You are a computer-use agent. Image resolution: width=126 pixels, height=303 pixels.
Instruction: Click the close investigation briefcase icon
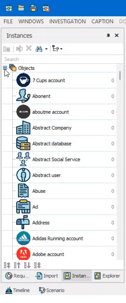(x=46, y=8)
